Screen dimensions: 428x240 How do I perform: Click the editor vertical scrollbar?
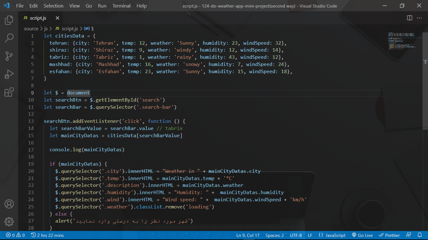coord(425,81)
